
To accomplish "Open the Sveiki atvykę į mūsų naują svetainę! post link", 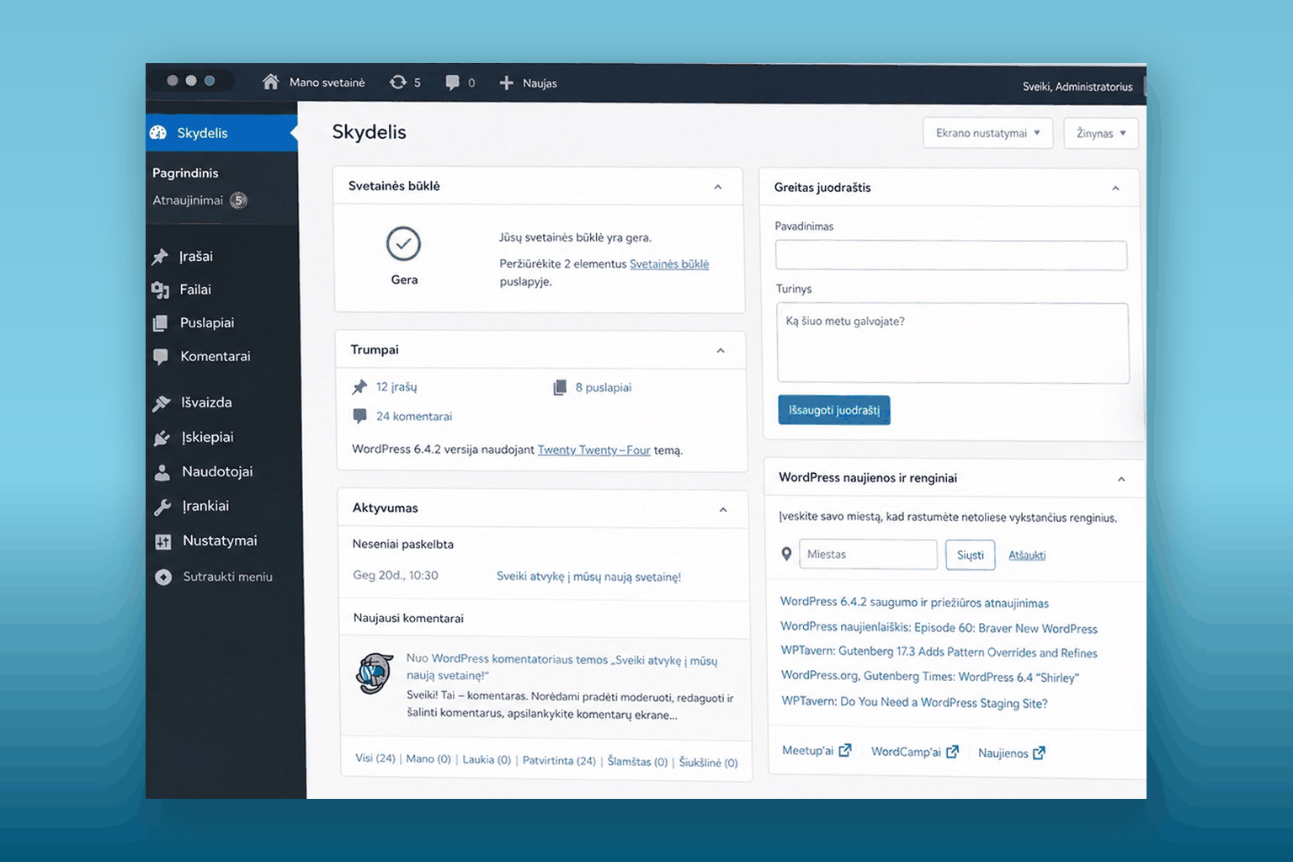I will click(x=588, y=577).
